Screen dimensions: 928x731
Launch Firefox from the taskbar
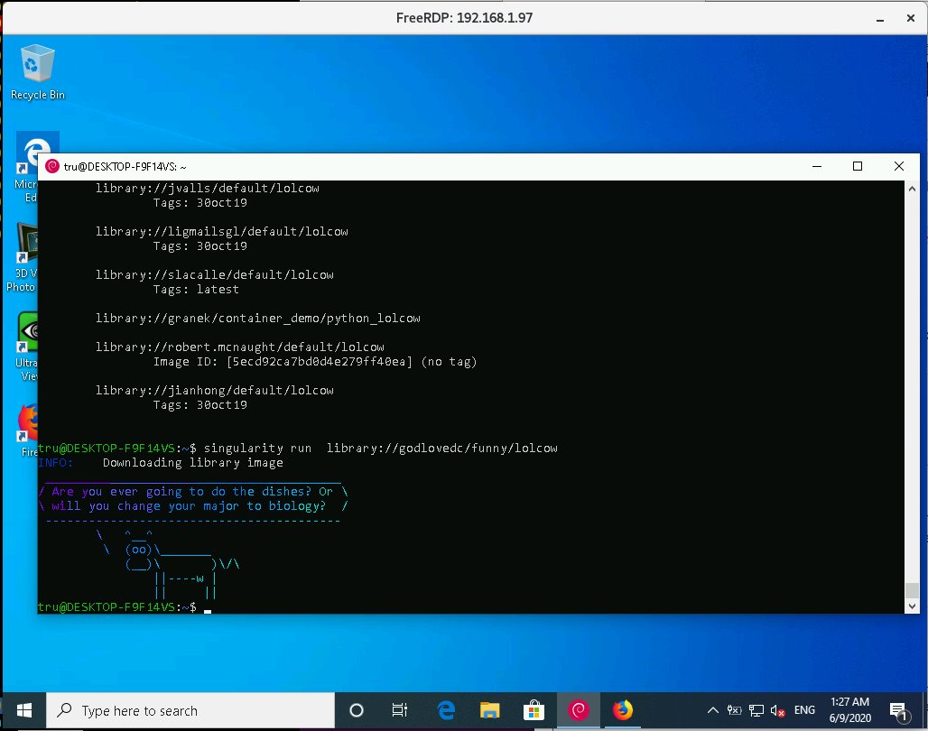pos(623,709)
